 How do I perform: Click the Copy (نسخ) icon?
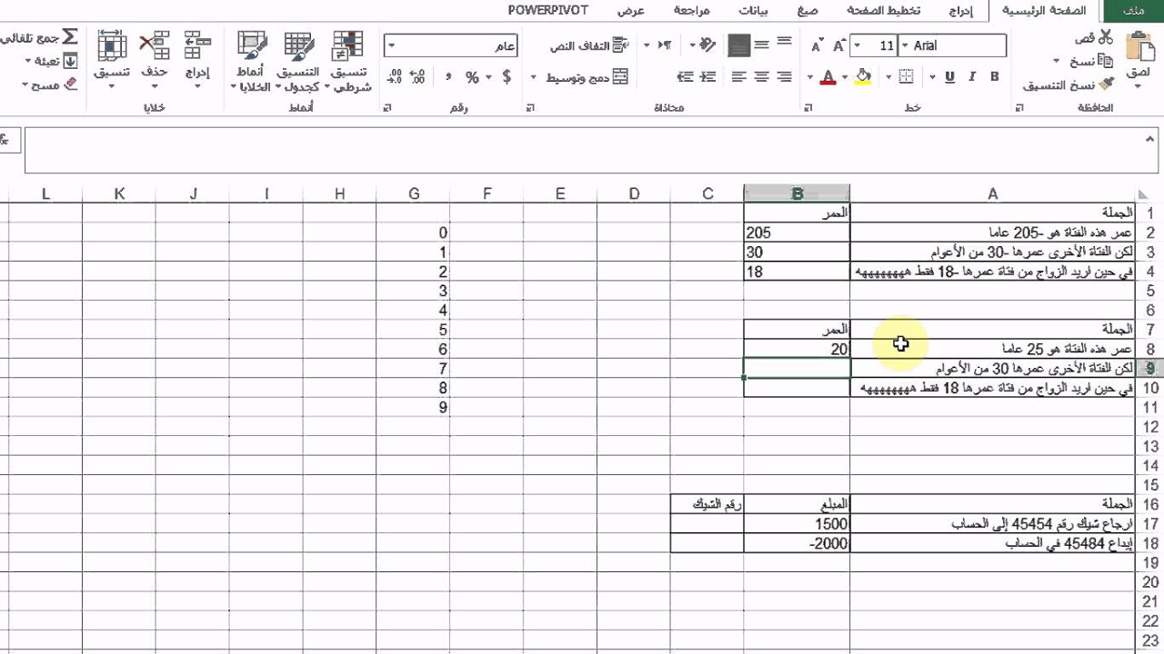[1106, 61]
